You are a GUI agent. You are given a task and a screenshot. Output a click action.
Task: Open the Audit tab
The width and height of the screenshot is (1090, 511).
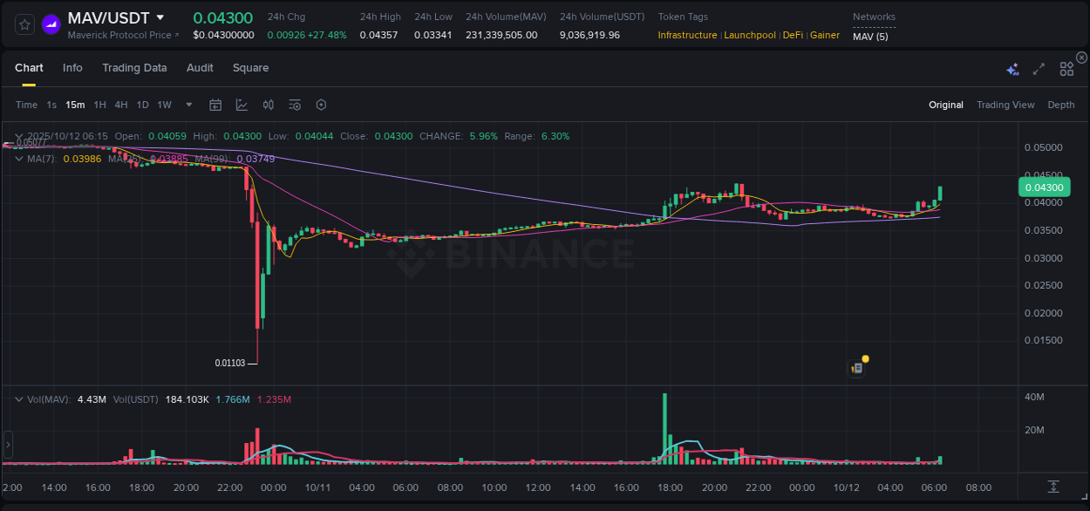[x=200, y=67]
